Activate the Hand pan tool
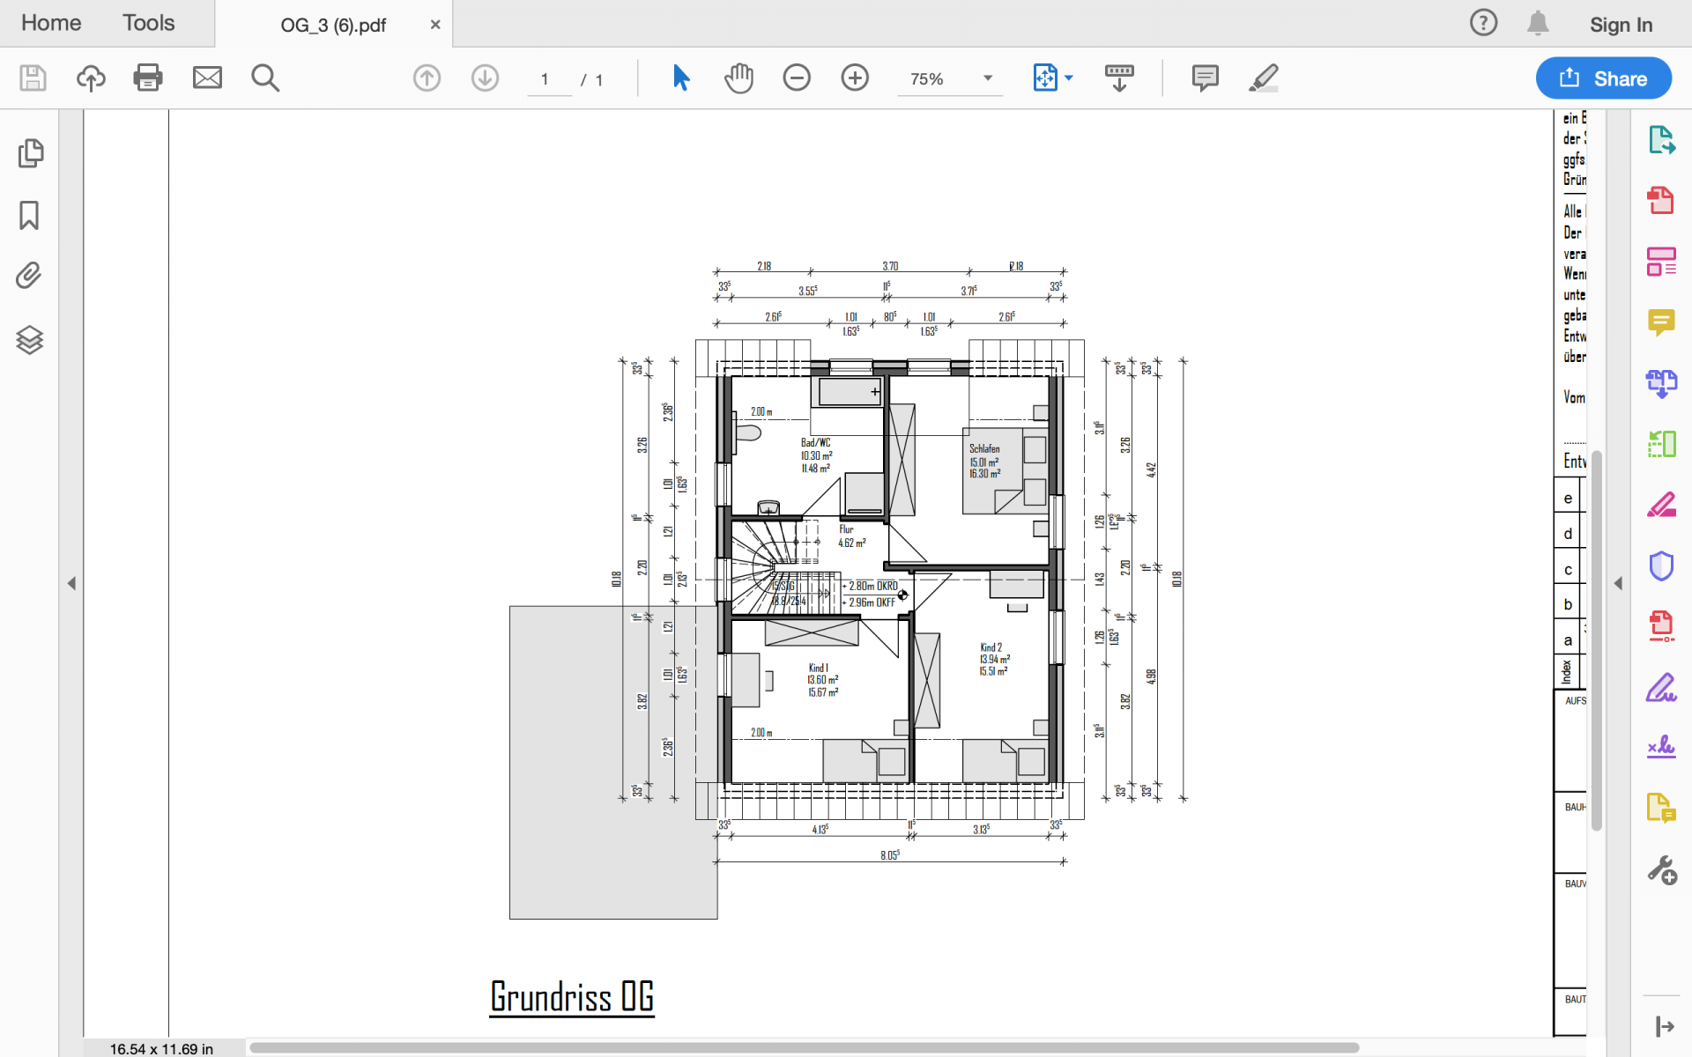This screenshot has width=1692, height=1057. (738, 78)
